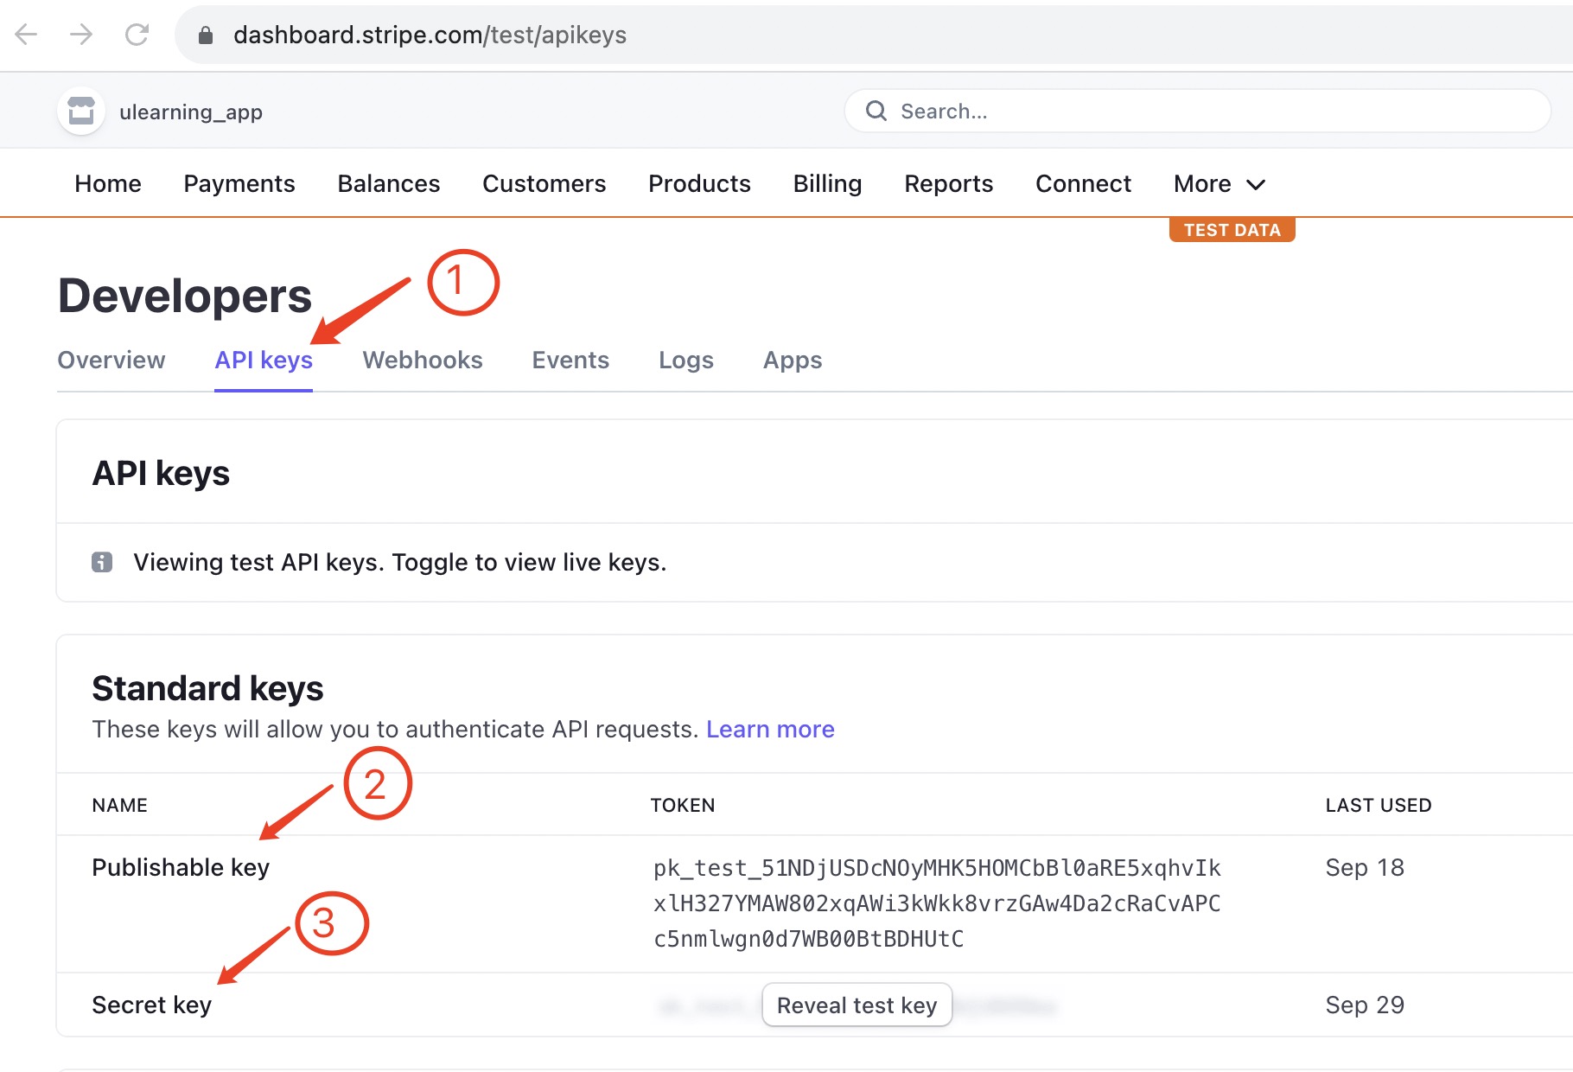Open the Events tab
This screenshot has height=1072, width=1573.
tap(570, 360)
